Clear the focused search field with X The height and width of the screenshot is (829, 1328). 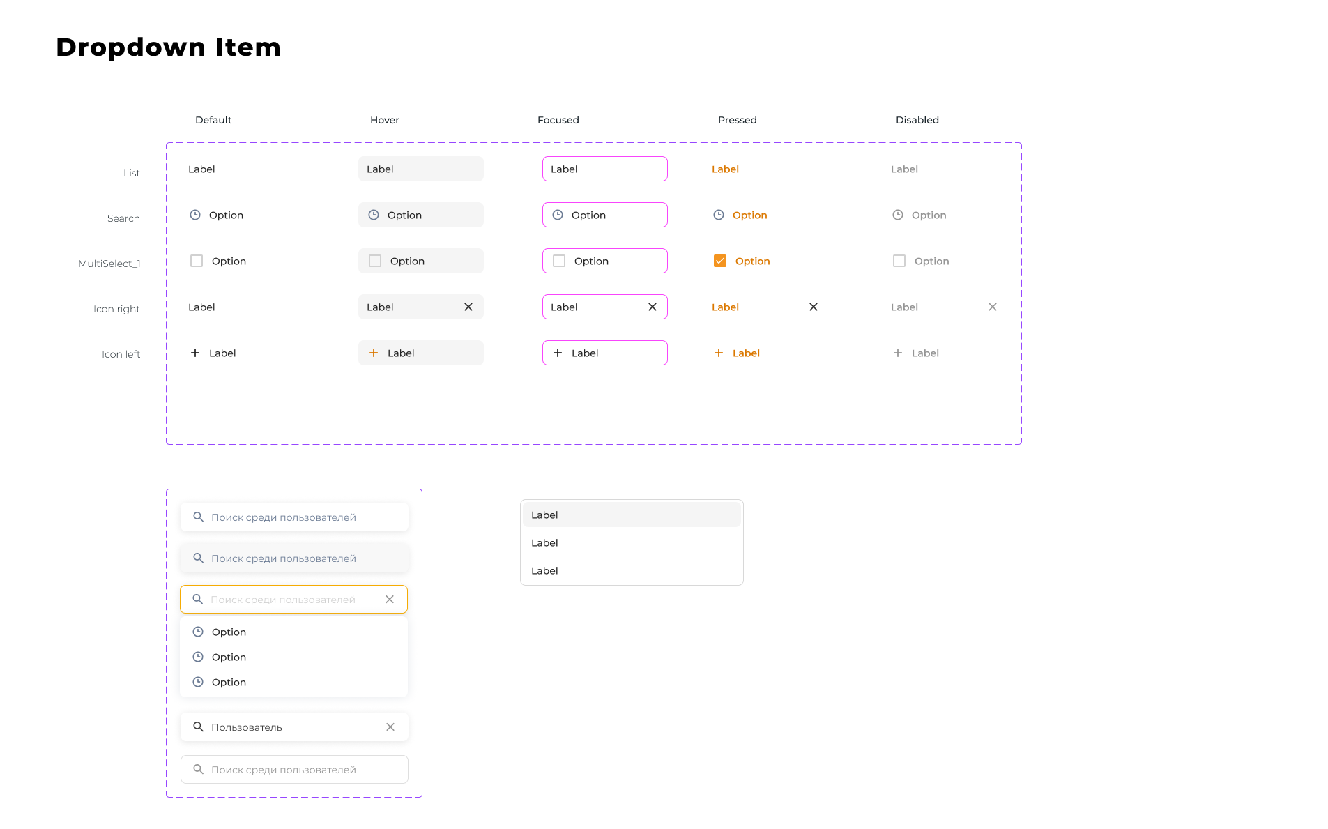tap(390, 600)
